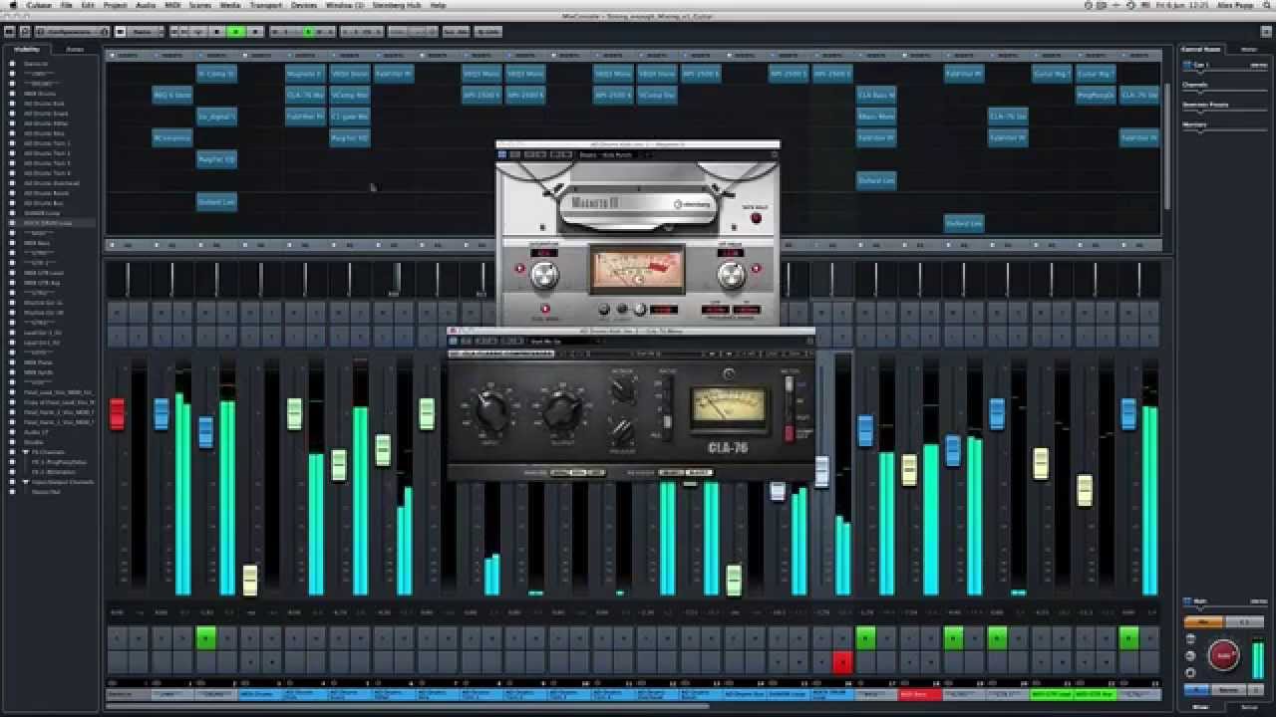Select AD Drums Snare in the channel list
The height and width of the screenshot is (717, 1276).
coord(47,114)
